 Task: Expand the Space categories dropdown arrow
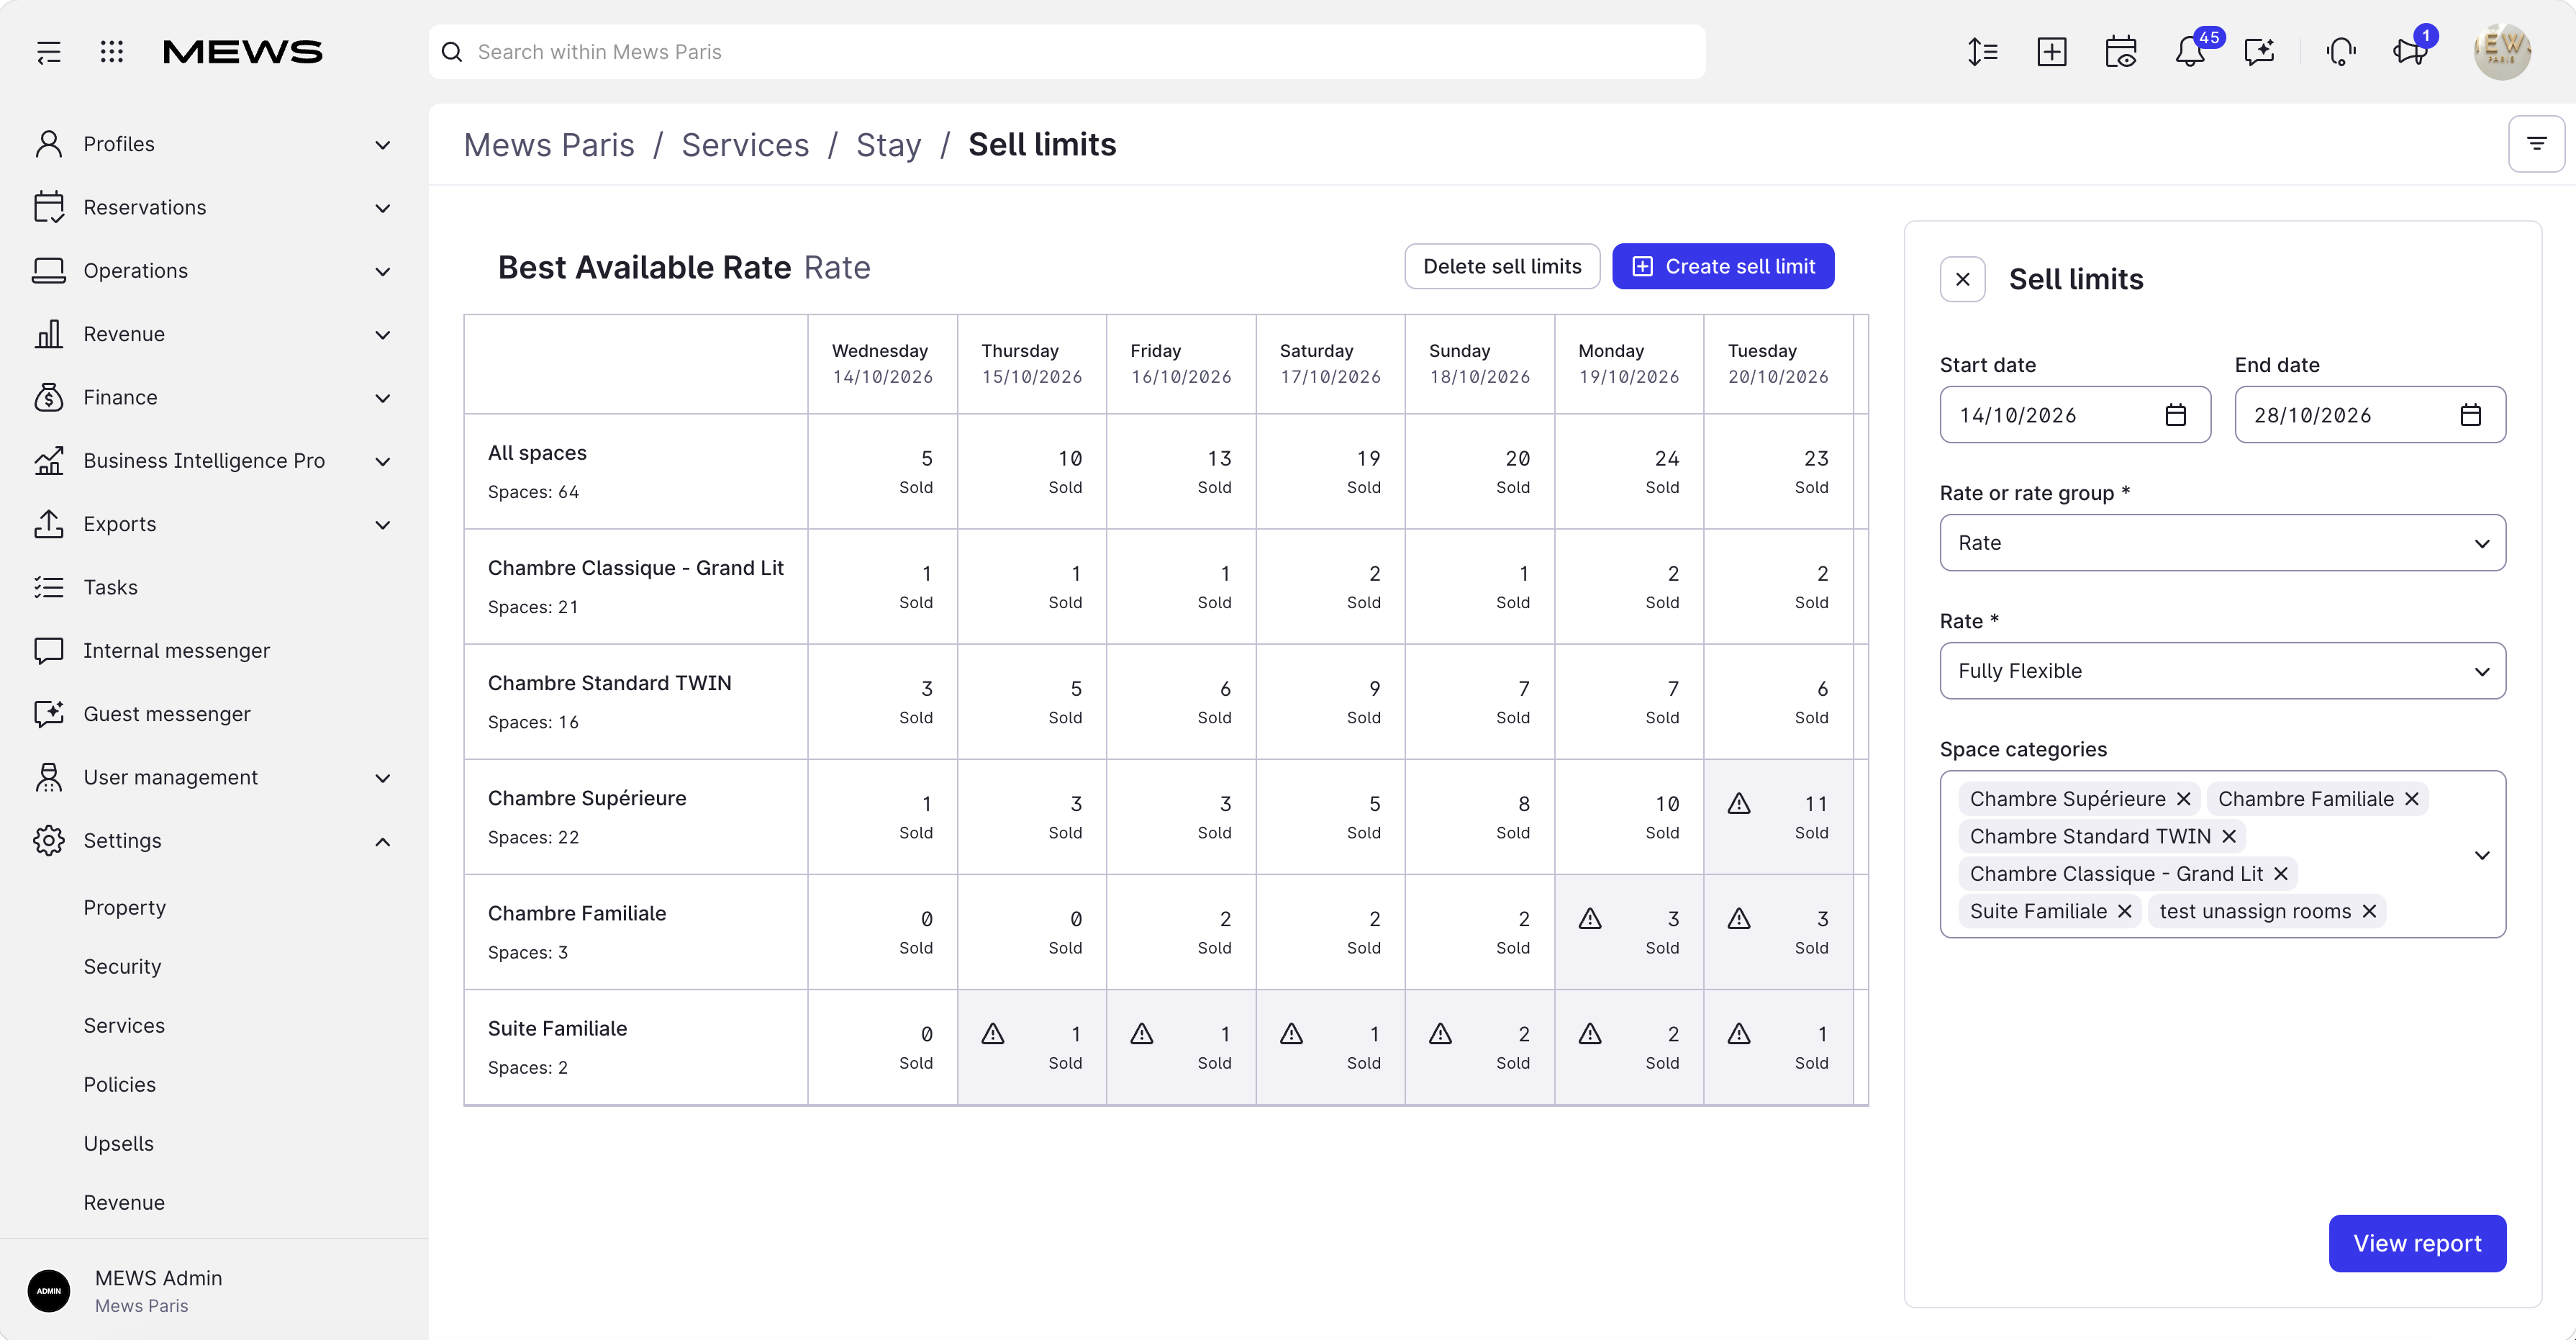(2481, 855)
